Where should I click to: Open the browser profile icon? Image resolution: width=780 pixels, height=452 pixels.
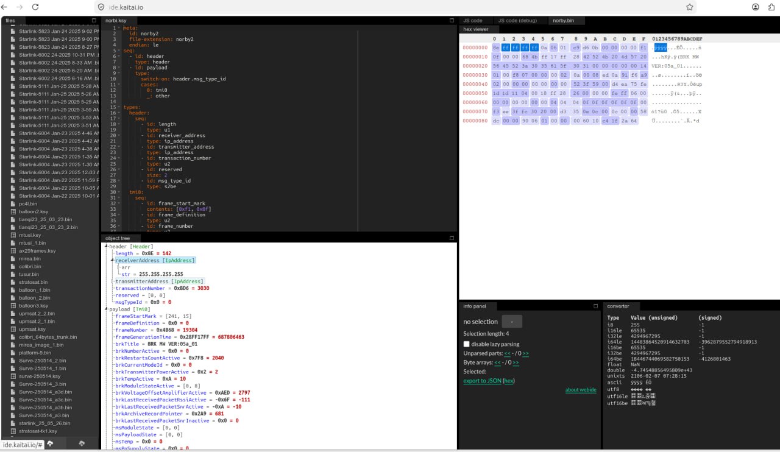756,7
